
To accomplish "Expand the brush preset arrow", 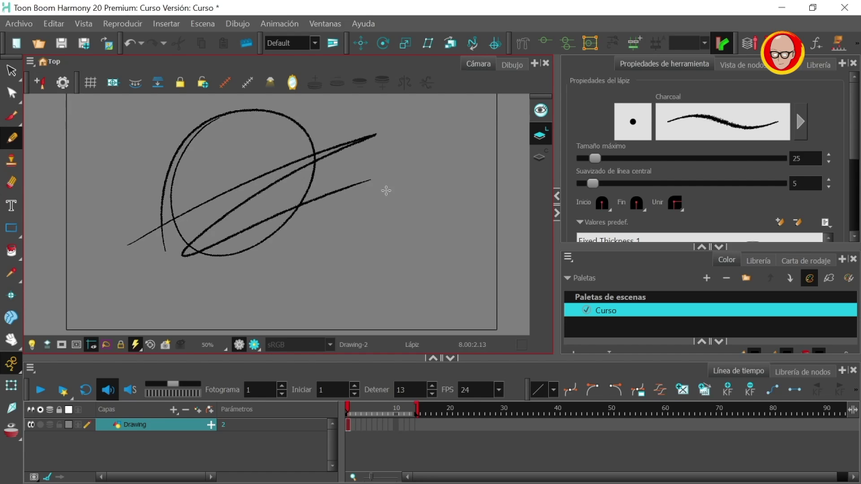I will pos(800,122).
